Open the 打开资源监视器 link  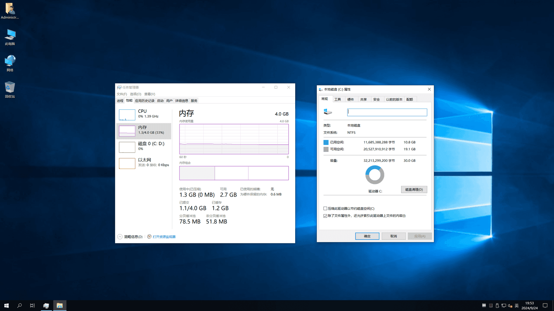(x=164, y=237)
